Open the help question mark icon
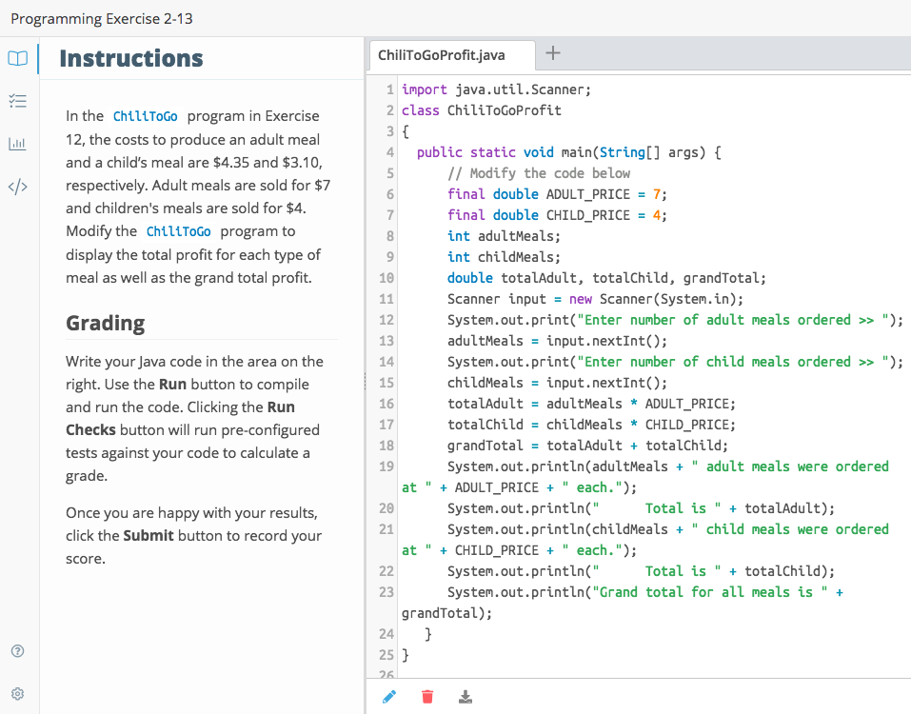Image resolution: width=911 pixels, height=714 pixels. click(x=17, y=650)
